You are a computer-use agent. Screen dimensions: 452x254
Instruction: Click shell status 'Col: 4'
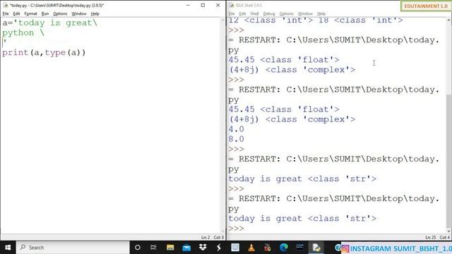point(444,237)
